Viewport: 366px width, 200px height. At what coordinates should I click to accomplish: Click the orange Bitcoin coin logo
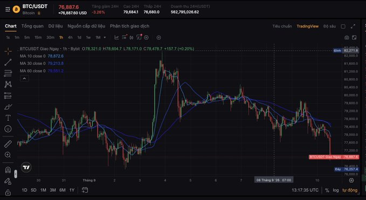click(16, 9)
